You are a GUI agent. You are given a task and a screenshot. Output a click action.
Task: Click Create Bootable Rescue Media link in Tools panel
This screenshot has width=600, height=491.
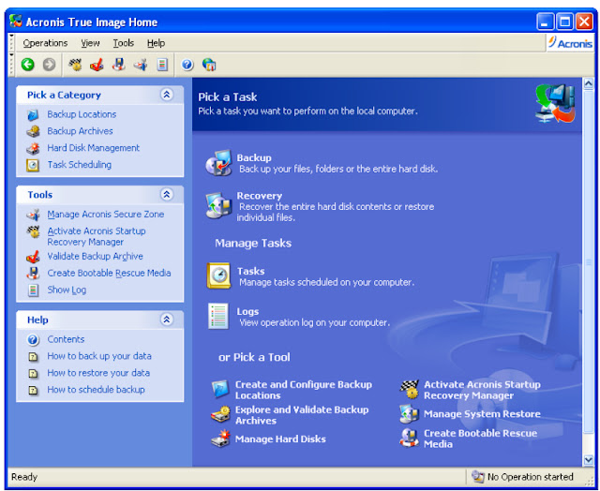point(109,273)
